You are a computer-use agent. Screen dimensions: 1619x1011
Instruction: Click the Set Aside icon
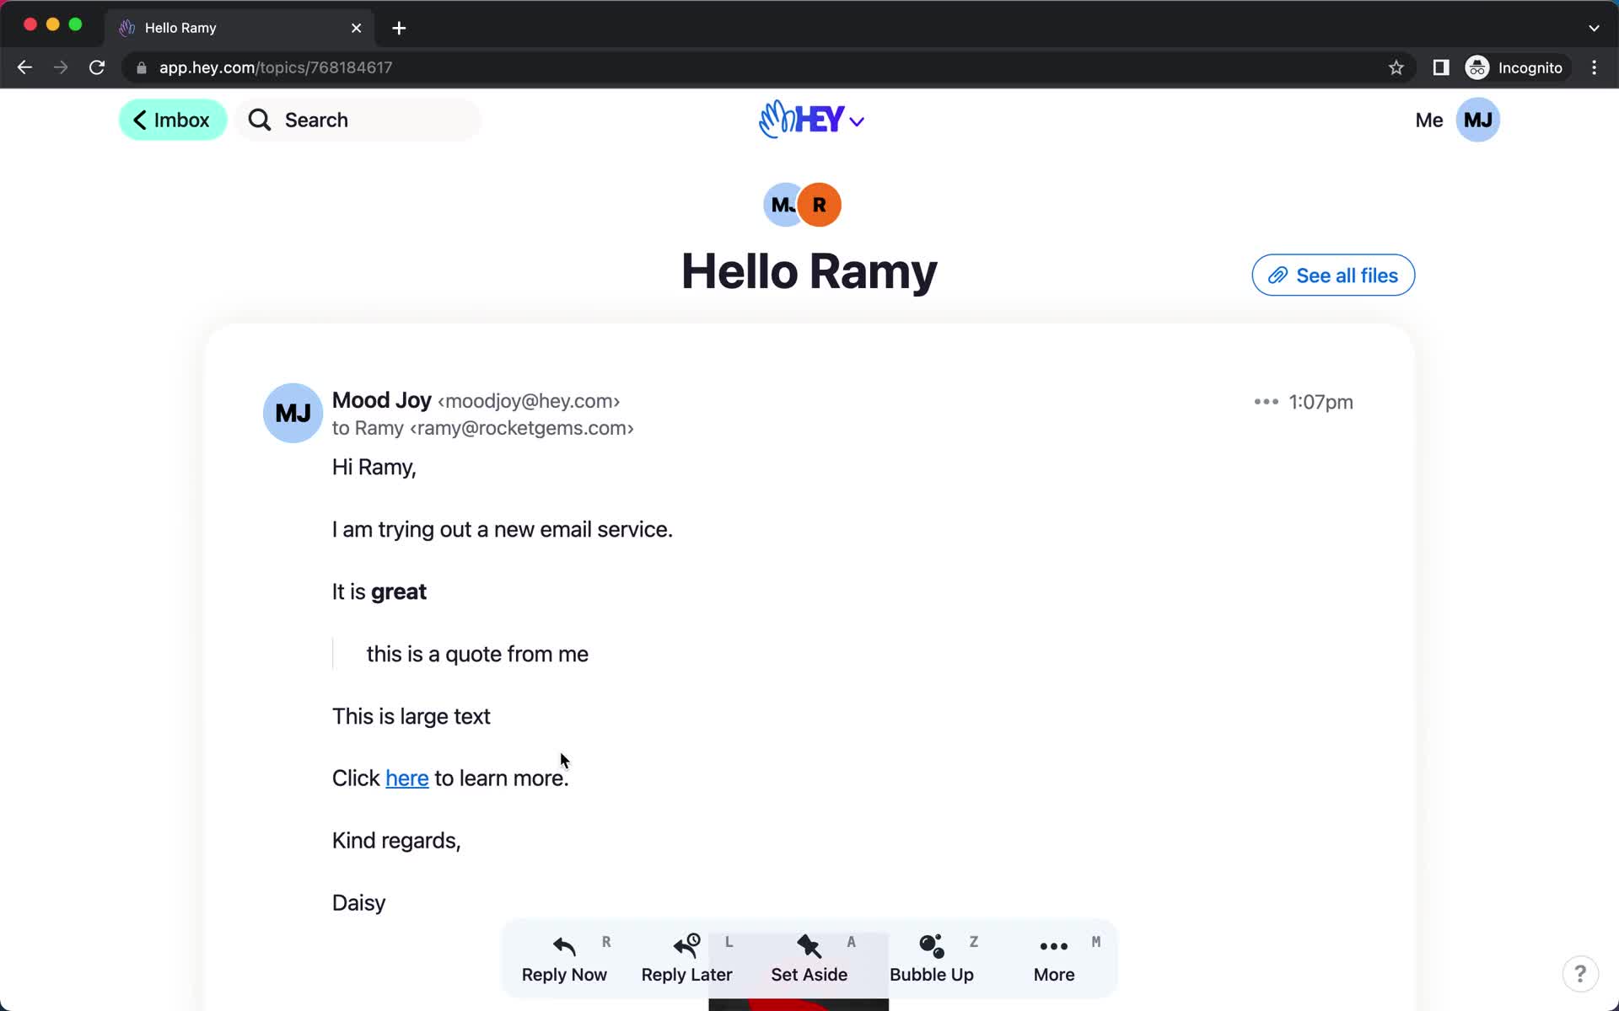click(x=809, y=944)
